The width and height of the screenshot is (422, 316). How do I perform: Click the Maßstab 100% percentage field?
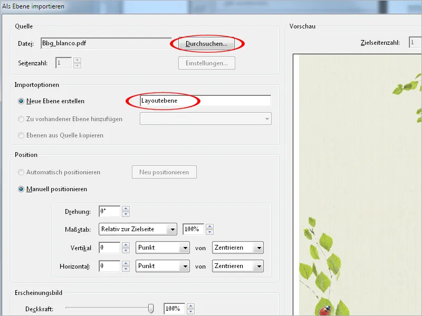193,229
